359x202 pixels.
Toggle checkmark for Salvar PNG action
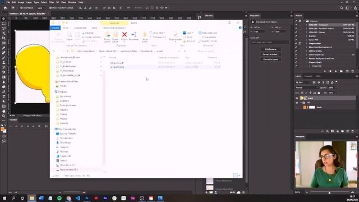(x=296, y=40)
